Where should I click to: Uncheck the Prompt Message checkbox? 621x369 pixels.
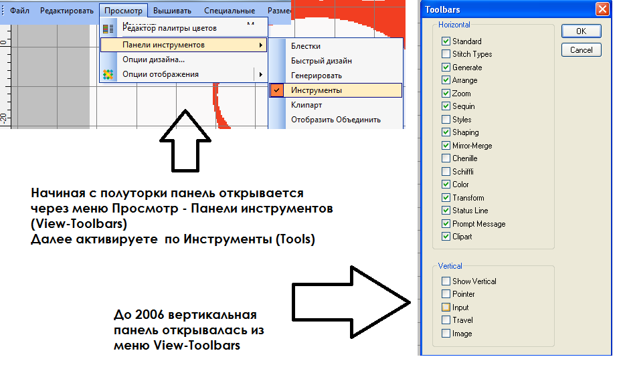[446, 224]
